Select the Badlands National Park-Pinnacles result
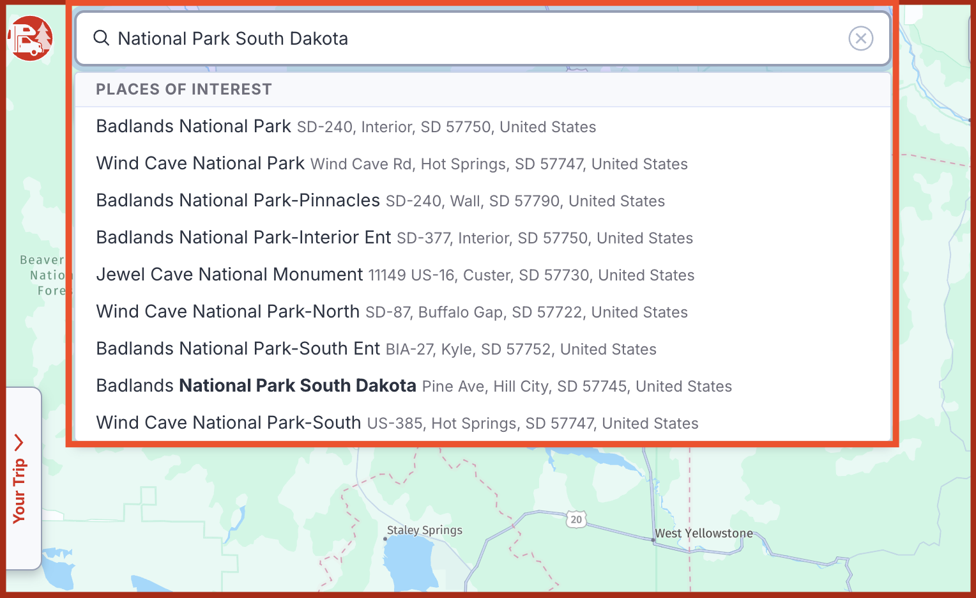Image resolution: width=976 pixels, height=598 pixels. (483, 201)
